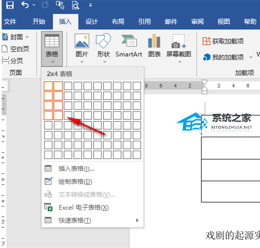This screenshot has width=260, height=248.
Task: Click the touch/mouse mode icon
Action: click(60, 5)
